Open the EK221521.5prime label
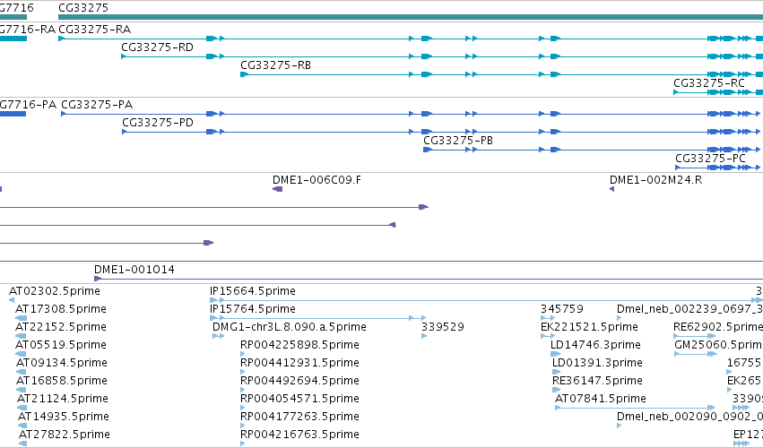The height and width of the screenshot is (448, 763). tap(589, 327)
